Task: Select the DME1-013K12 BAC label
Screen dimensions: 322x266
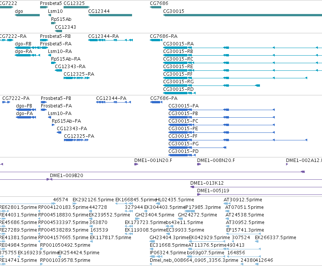Action: pyautogui.click(x=207, y=183)
